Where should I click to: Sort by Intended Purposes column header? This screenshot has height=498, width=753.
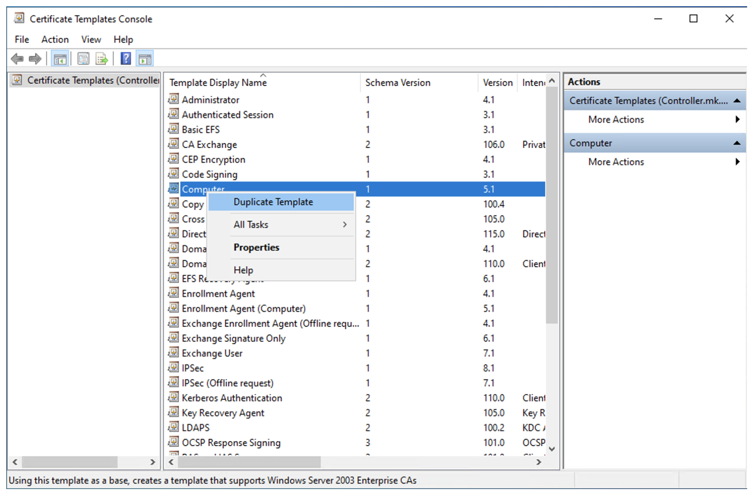click(532, 83)
